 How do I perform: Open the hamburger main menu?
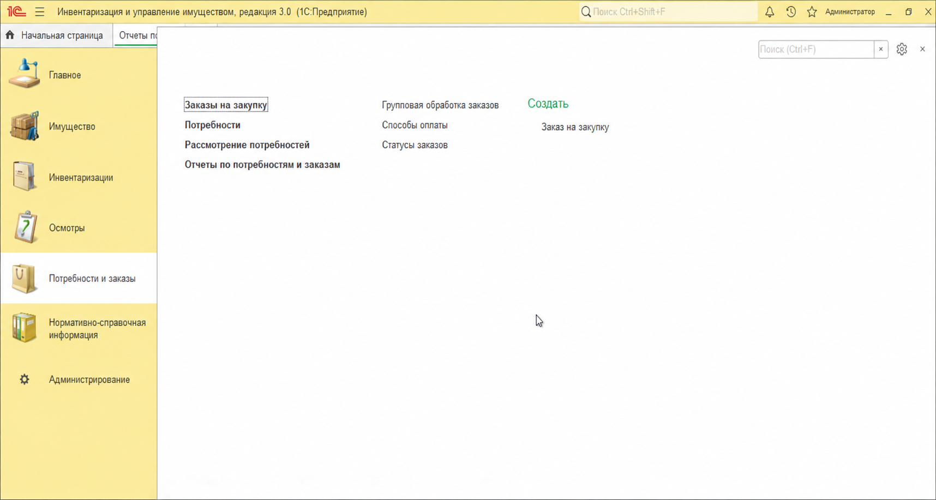coord(40,11)
